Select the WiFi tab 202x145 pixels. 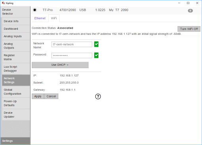point(54,18)
